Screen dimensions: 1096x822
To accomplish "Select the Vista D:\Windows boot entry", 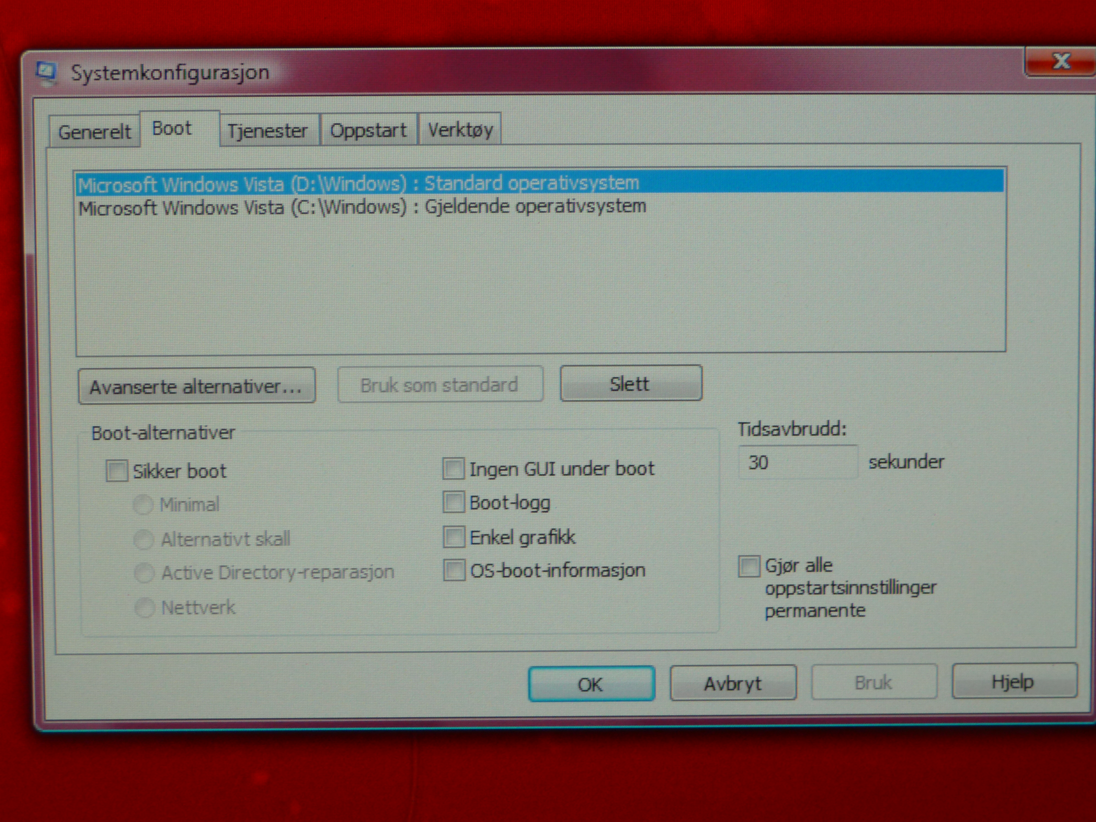I will 540,183.
